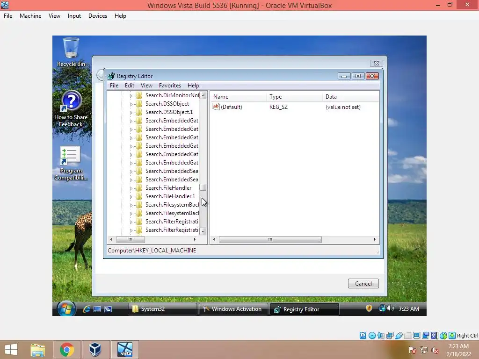Screen dimensions: 479x359
Task: Expand the Search.DirMonitorNot key
Action: pos(131,96)
